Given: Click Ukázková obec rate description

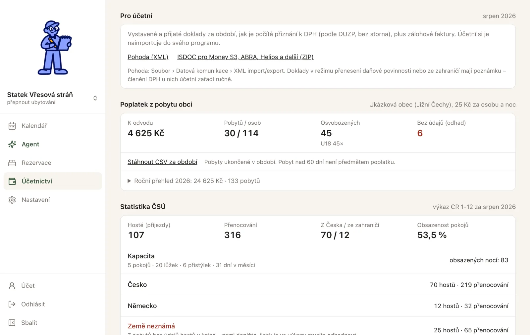Looking at the screenshot, I should [443, 105].
